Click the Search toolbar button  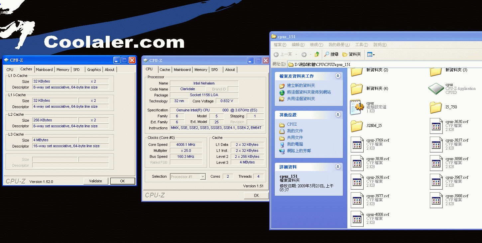point(331,54)
